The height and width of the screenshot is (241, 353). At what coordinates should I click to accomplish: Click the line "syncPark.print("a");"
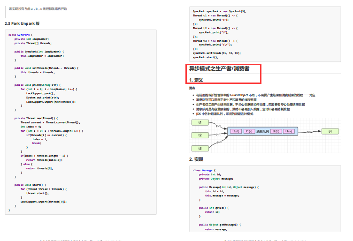[214, 20]
